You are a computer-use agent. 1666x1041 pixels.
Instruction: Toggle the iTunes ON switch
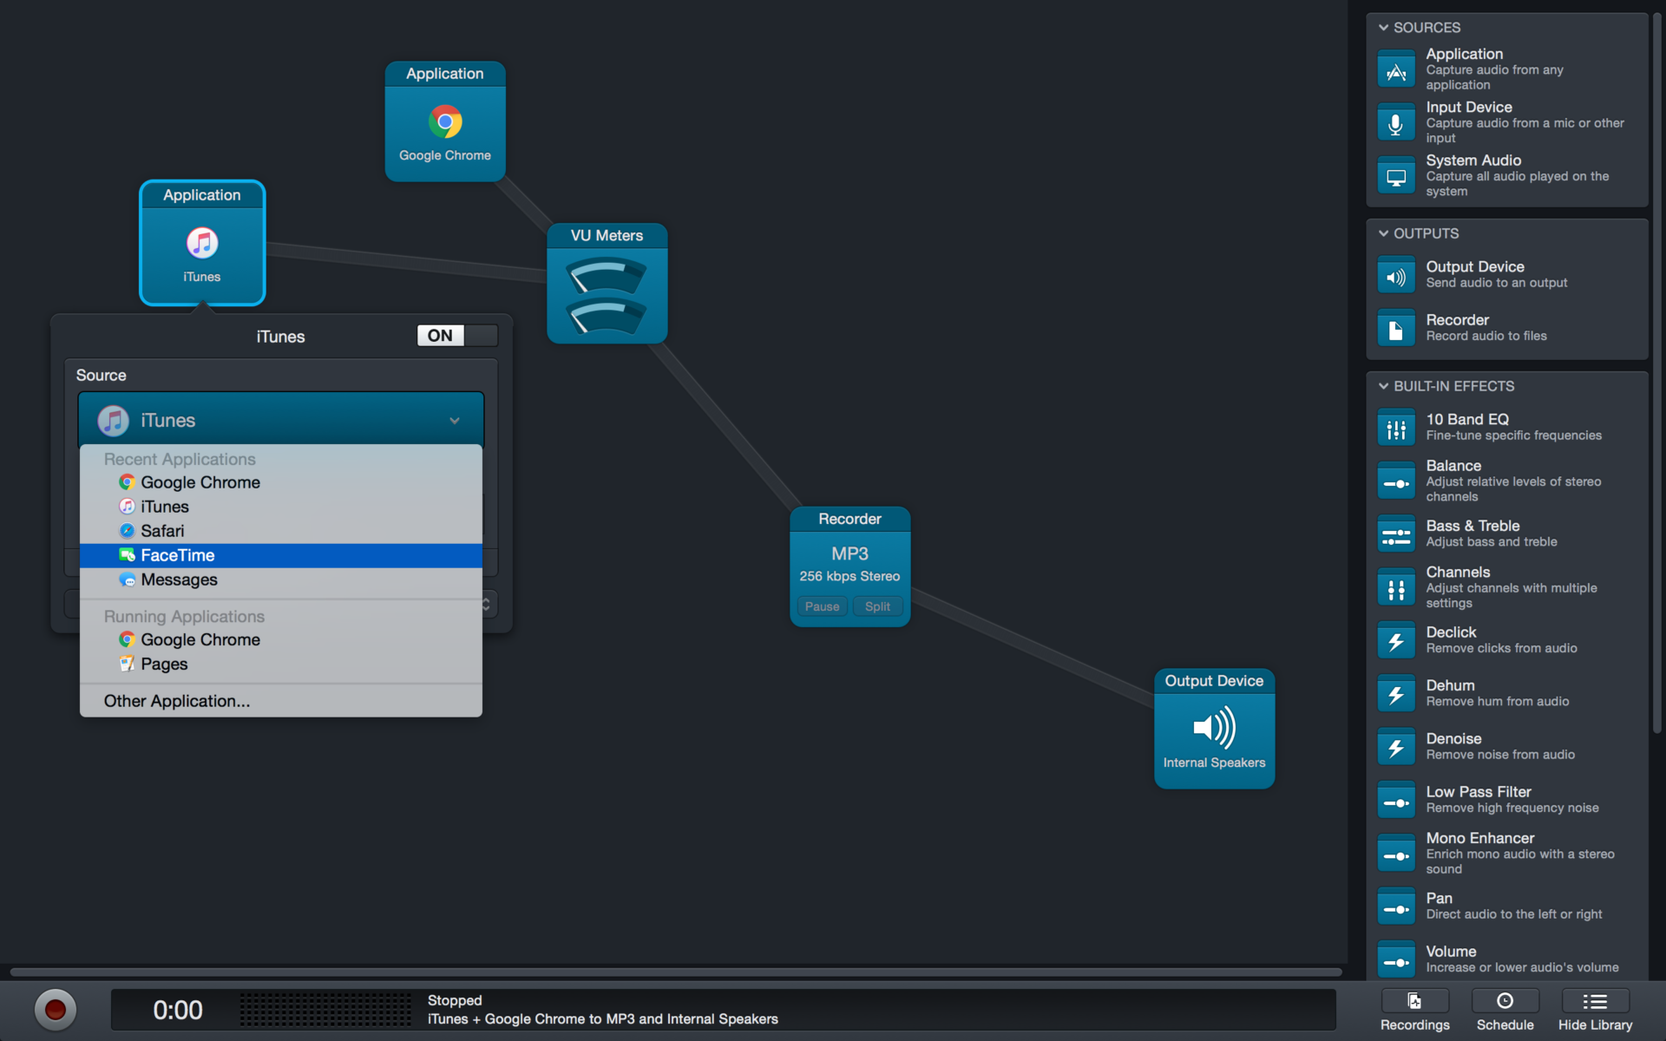coord(457,336)
